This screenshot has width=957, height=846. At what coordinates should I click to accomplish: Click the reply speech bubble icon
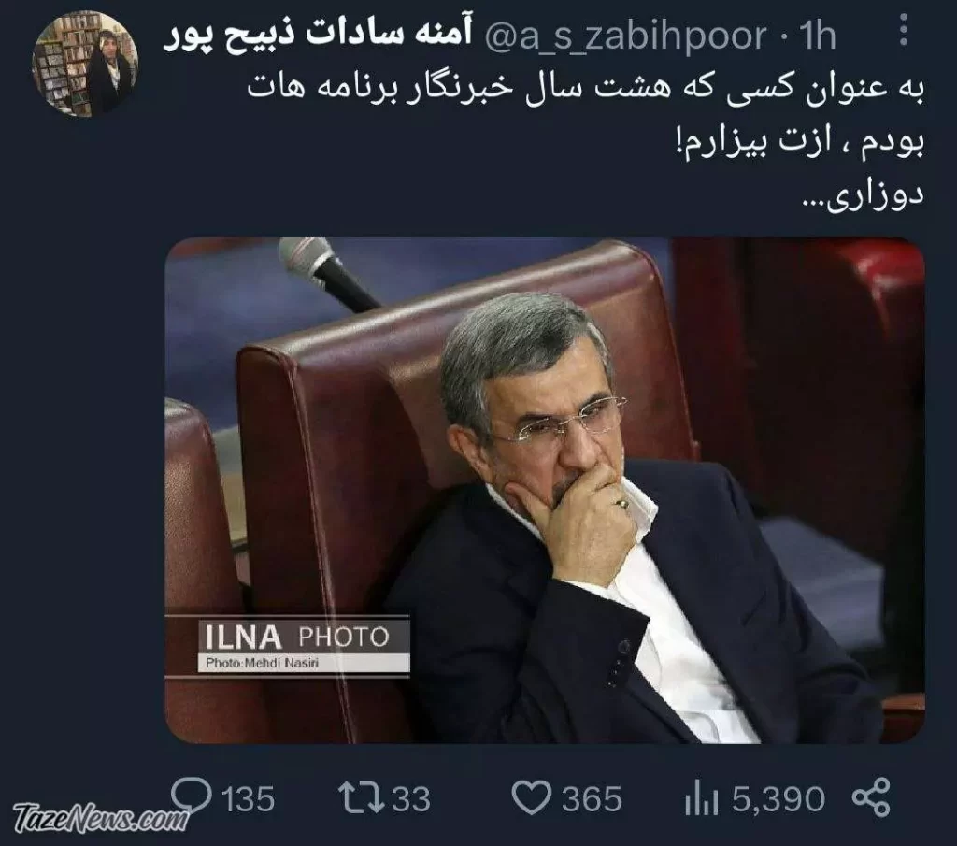[192, 796]
